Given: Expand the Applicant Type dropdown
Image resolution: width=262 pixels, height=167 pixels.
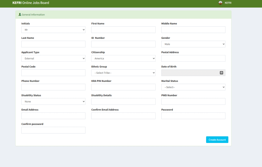Looking at the screenshot, I should [x=53, y=58].
